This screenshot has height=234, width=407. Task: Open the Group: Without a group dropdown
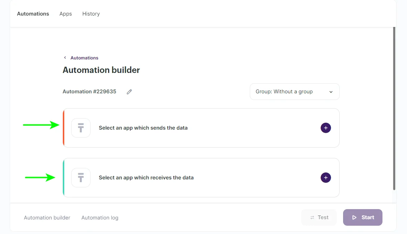coord(294,92)
